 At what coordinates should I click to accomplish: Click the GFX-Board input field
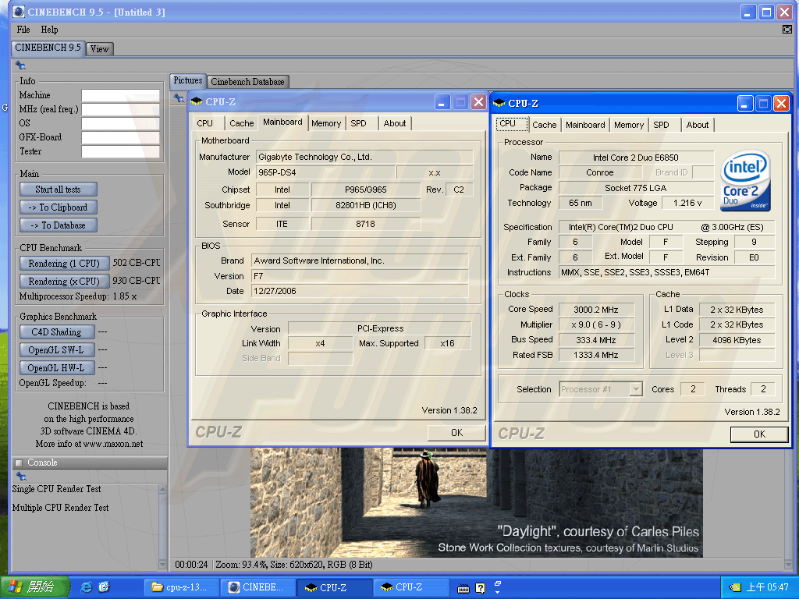pyautogui.click(x=120, y=137)
